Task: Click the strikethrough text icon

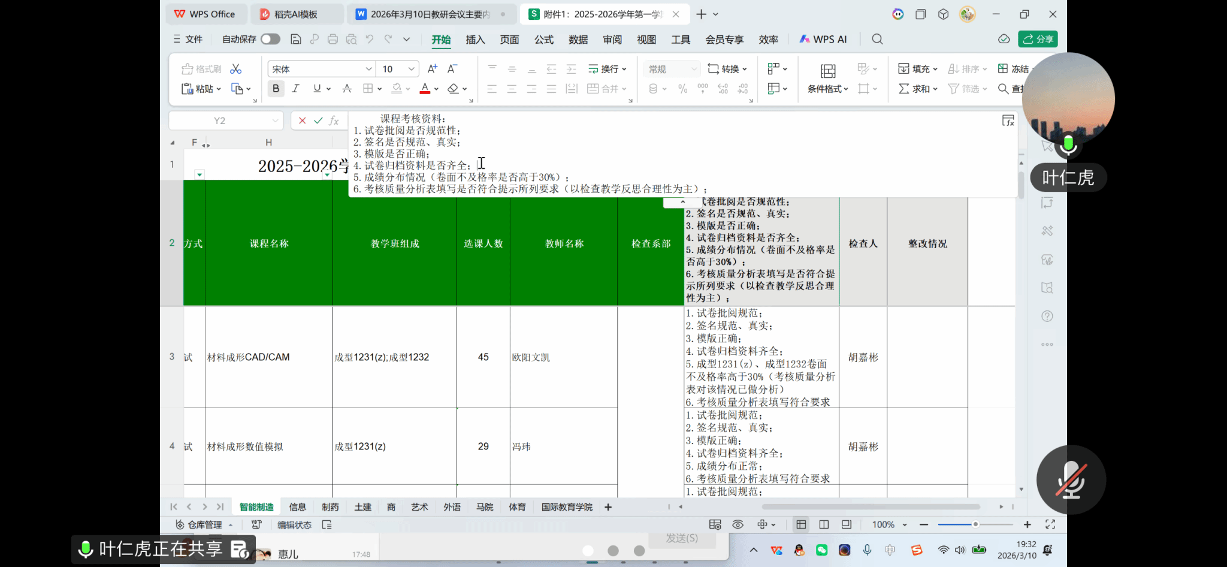Action: point(347,89)
